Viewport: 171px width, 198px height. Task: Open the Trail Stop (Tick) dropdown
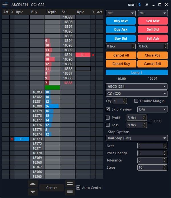(137, 138)
